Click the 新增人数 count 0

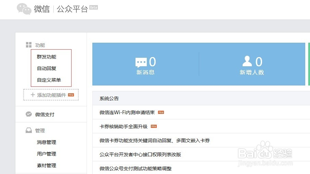pos(259,62)
